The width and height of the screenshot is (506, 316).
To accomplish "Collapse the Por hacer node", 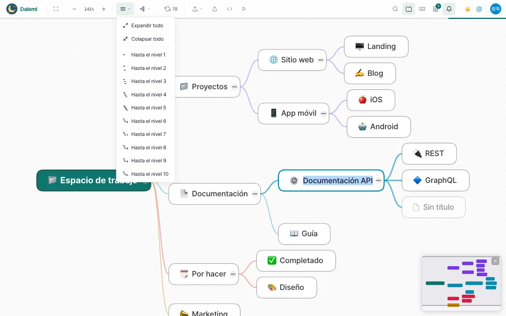I will coord(233,274).
